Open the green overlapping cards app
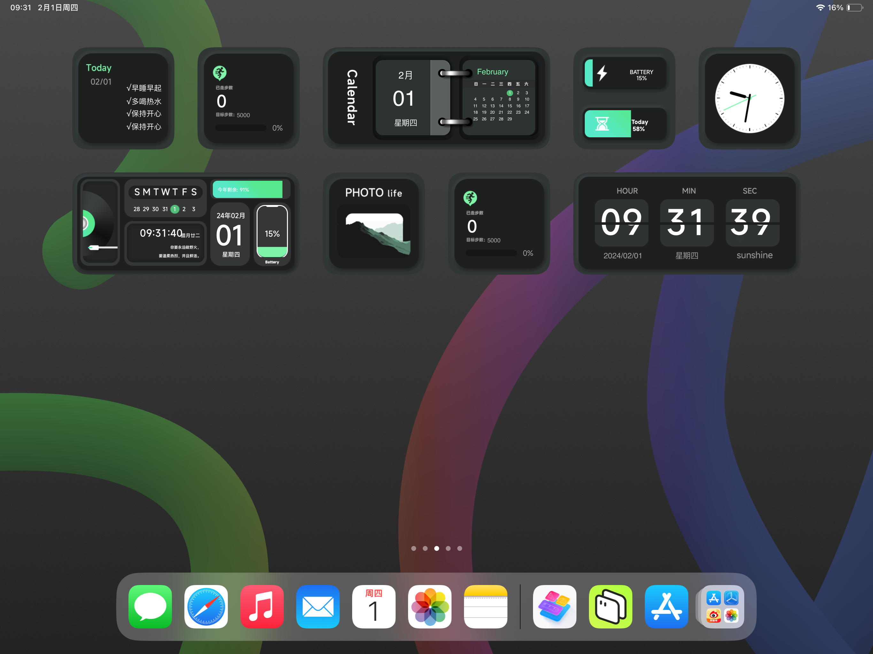 click(x=611, y=606)
